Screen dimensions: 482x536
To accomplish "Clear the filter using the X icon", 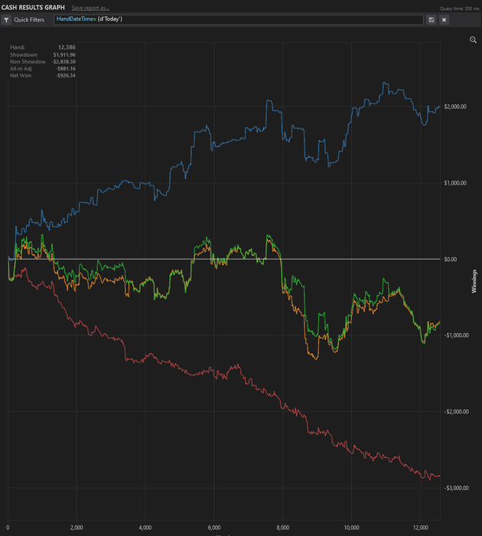I will pos(444,20).
